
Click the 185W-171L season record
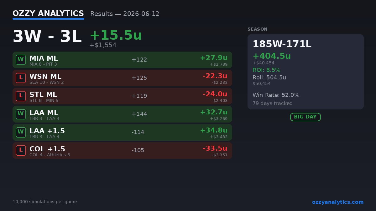pyautogui.click(x=282, y=44)
